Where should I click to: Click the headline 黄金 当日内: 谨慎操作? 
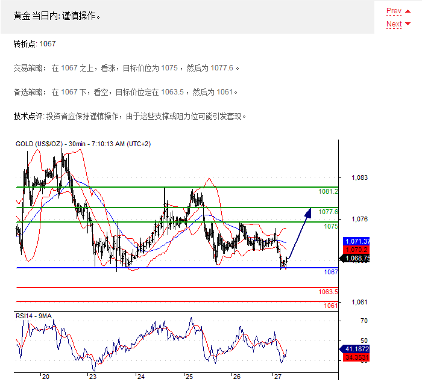click(57, 16)
